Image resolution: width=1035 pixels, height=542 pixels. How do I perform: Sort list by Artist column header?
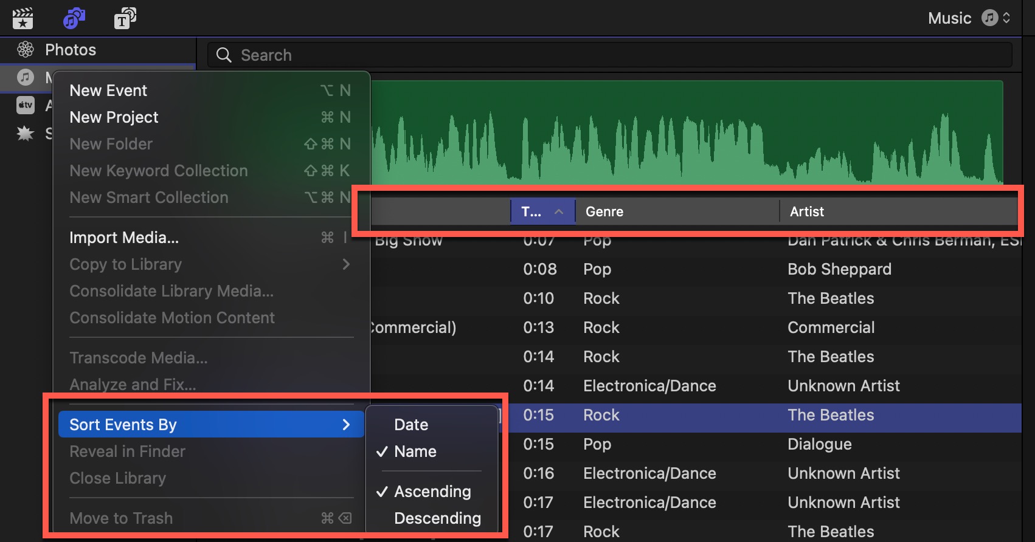point(899,211)
